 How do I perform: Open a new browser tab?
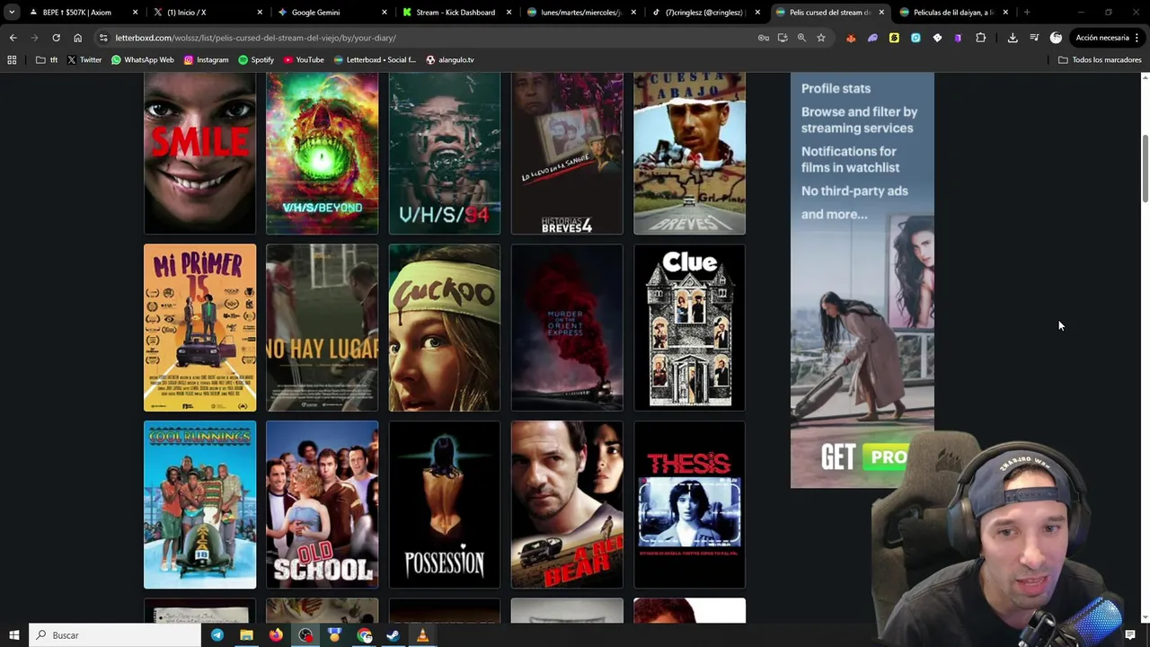coord(1027,13)
